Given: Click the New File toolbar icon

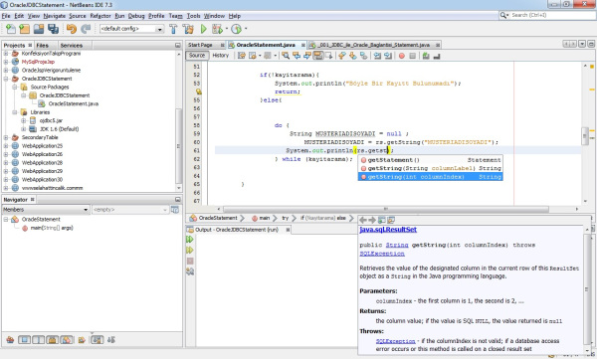Looking at the screenshot, I should pyautogui.click(x=11, y=29).
